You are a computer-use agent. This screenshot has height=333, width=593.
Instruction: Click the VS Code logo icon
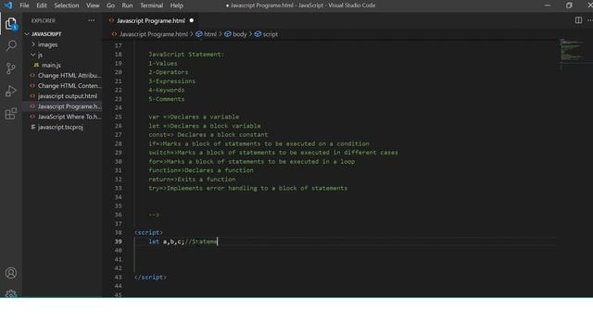[x=8, y=6]
